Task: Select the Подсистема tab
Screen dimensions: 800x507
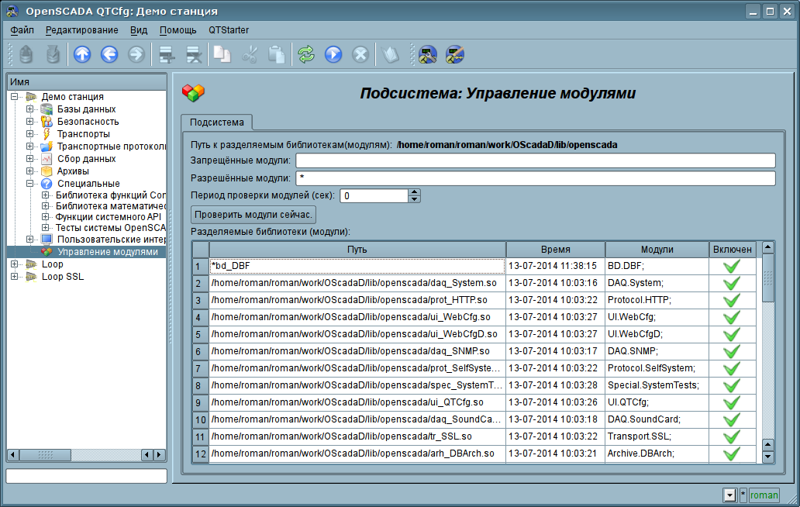Action: click(217, 122)
